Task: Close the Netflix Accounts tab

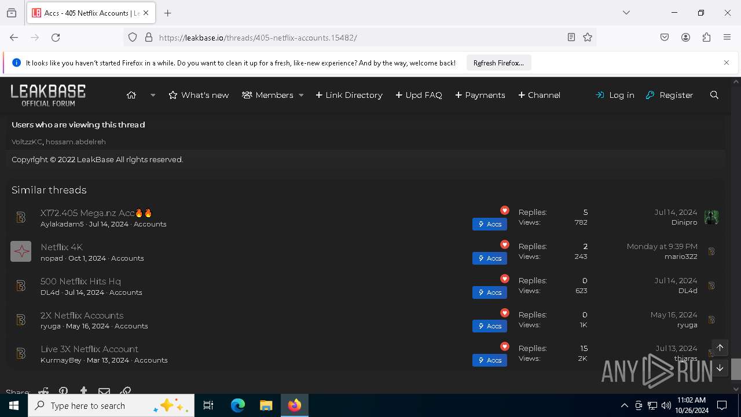Action: pos(146,13)
